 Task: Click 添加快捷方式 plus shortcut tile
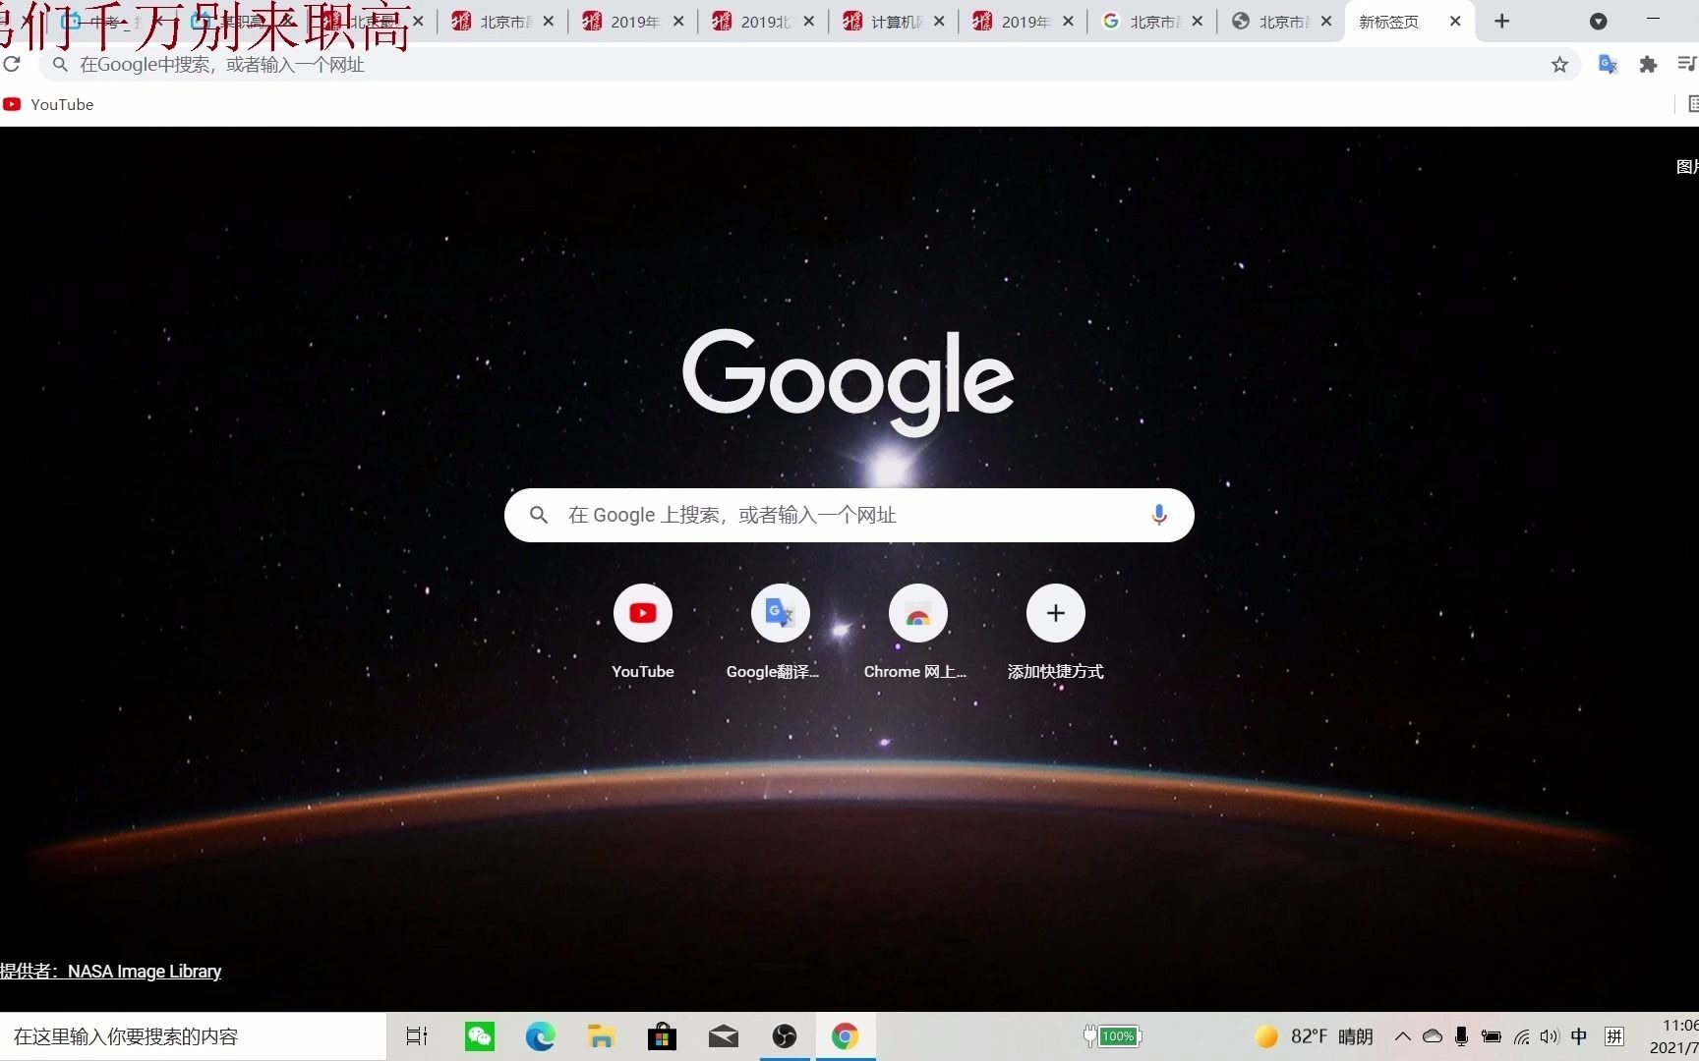tap(1056, 632)
